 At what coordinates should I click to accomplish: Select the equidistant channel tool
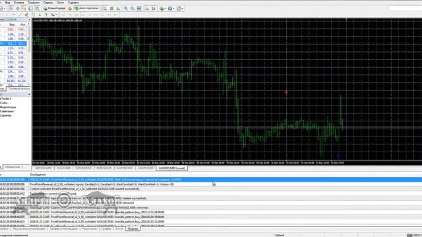click(26, 14)
